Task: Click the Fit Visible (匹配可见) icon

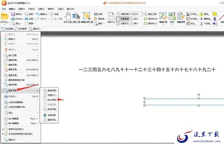Action: pos(118,24)
